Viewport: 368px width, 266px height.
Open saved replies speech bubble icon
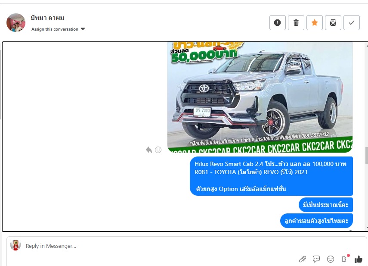click(x=316, y=259)
